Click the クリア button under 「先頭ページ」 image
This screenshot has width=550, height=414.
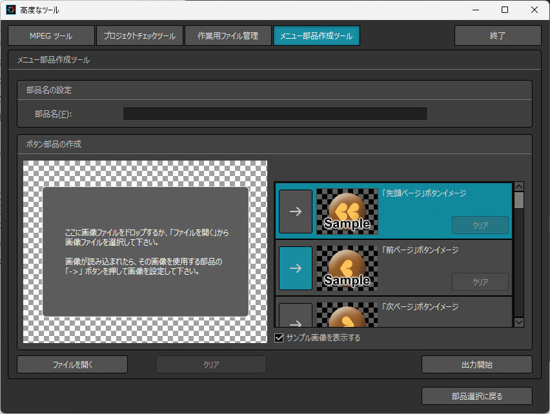click(480, 225)
